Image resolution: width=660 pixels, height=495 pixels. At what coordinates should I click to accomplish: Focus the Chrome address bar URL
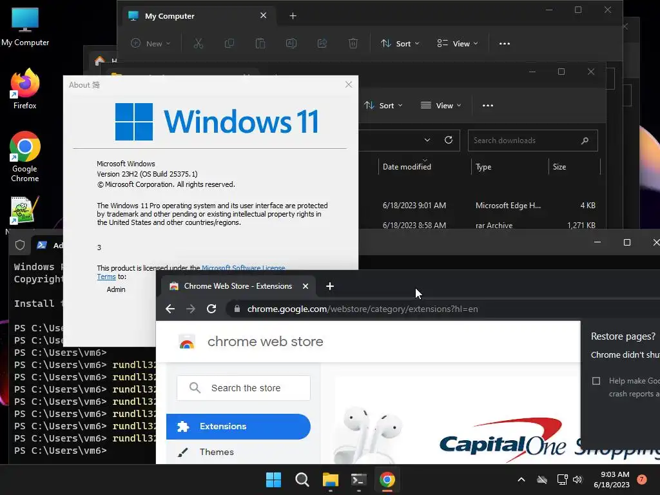(362, 309)
